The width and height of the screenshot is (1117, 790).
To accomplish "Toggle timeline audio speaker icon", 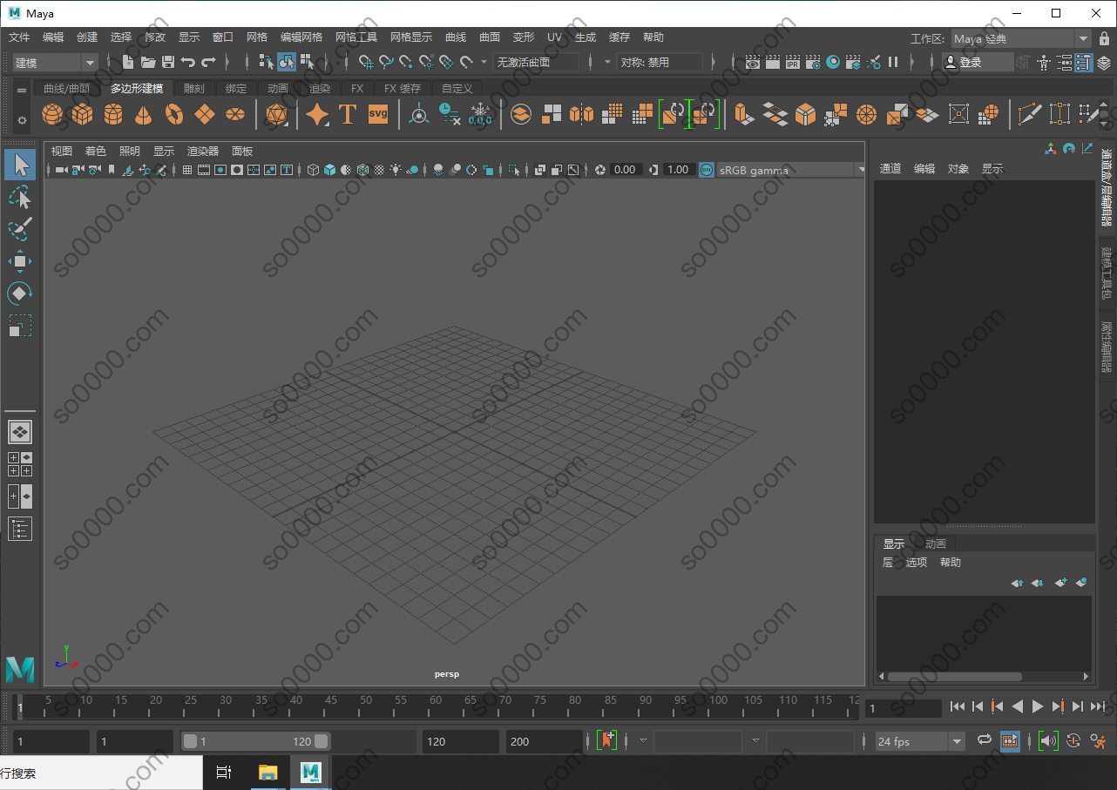I will [x=1048, y=740].
